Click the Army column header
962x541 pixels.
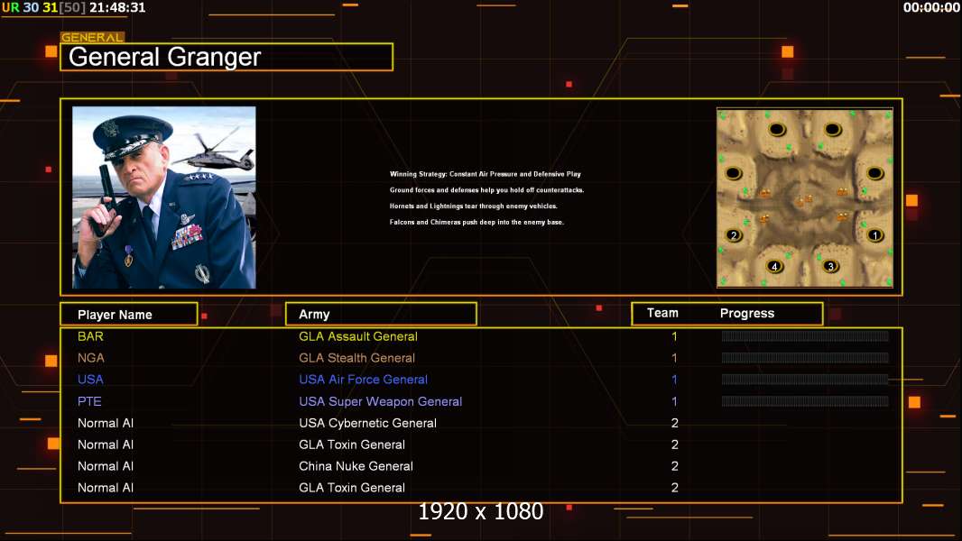[381, 315]
